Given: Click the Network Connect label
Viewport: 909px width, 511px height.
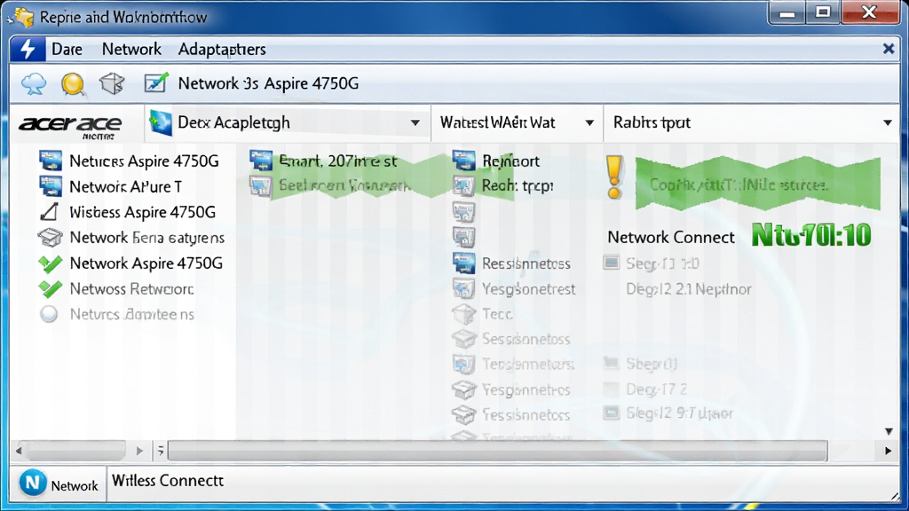Looking at the screenshot, I should point(671,237).
